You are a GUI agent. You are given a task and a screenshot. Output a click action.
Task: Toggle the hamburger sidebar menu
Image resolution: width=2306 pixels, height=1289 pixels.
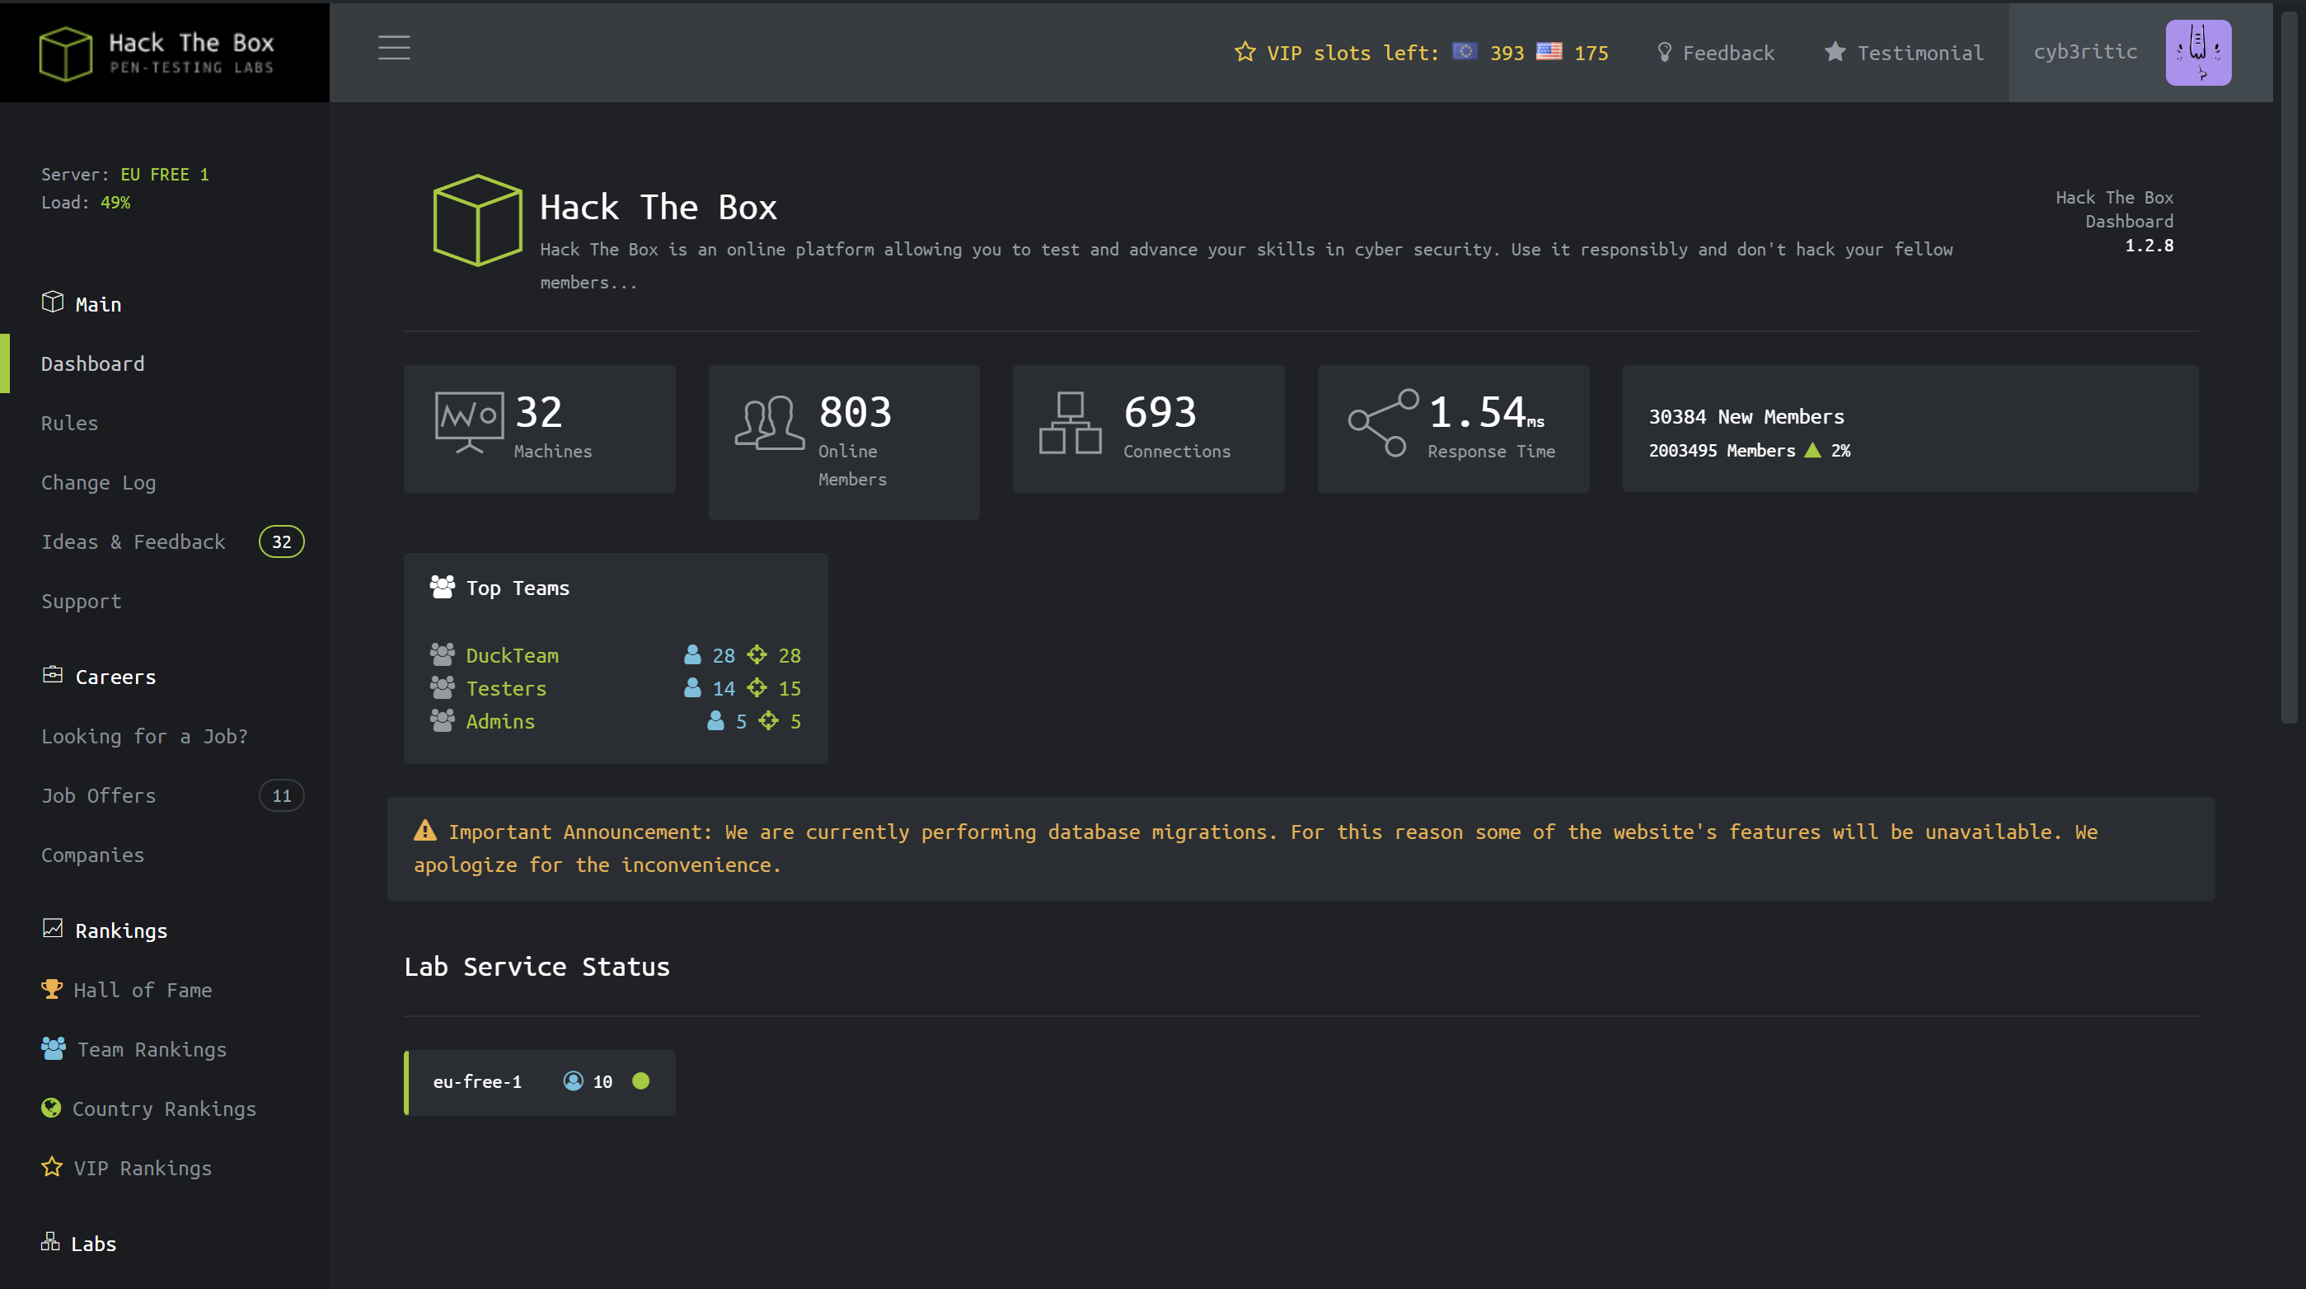[x=394, y=49]
